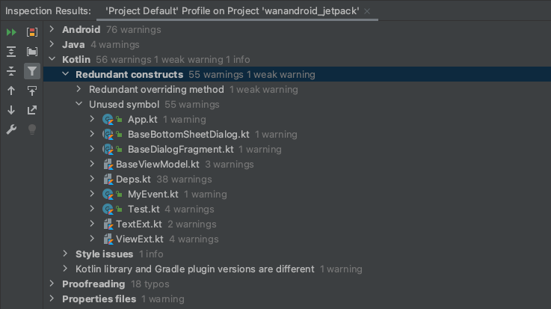Select the Proofreading 18 typos label
This screenshot has width=551, height=309.
pos(116,284)
